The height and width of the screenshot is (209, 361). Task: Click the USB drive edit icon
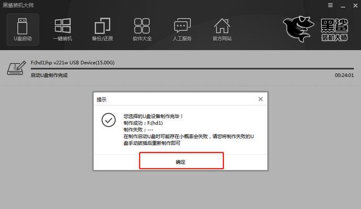16,68
